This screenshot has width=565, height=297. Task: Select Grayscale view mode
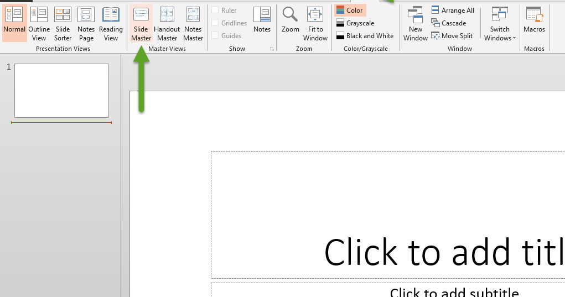pos(355,23)
